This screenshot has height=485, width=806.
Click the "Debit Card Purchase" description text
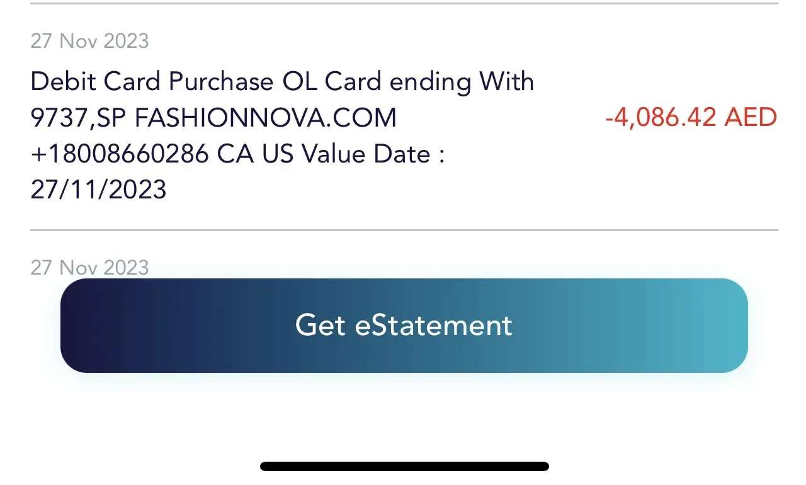[x=152, y=82]
